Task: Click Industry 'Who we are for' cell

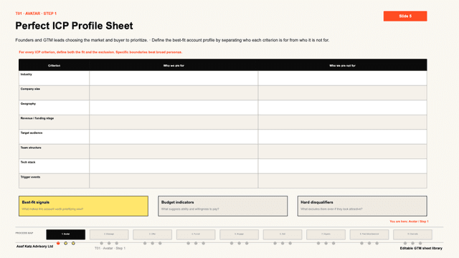Action: [x=174, y=78]
